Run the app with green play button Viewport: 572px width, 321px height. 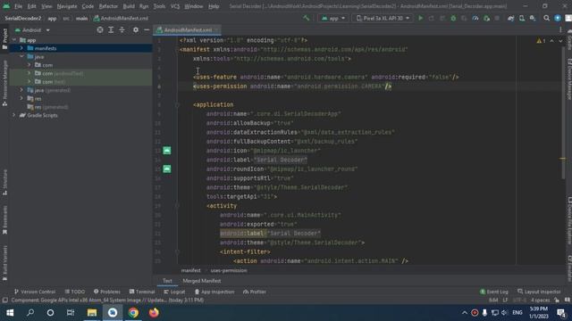tap(421, 18)
